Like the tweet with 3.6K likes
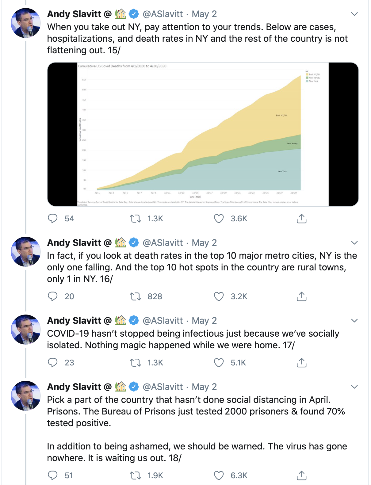 point(219,219)
